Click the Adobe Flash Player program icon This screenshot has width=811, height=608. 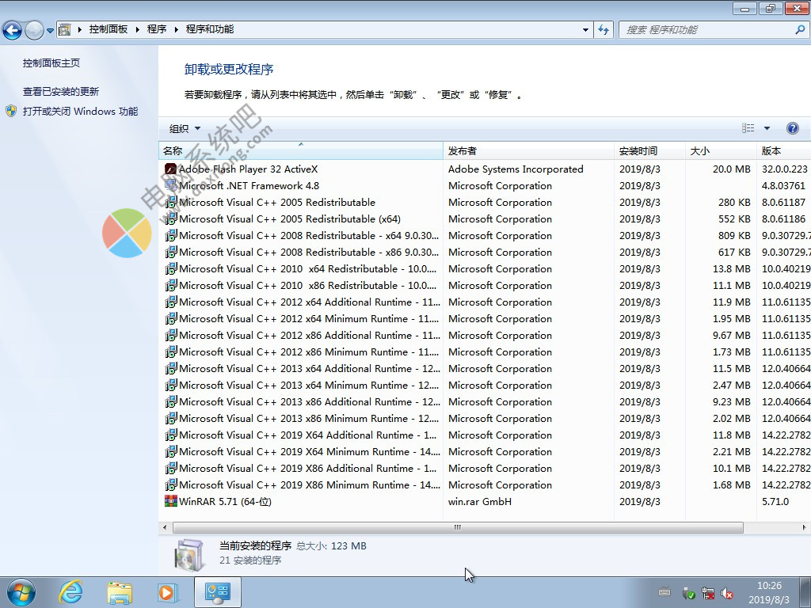click(x=170, y=169)
